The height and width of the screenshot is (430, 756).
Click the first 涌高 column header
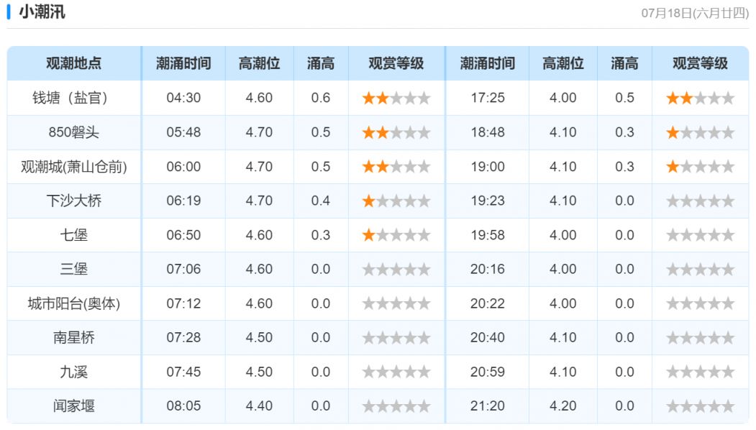[321, 63]
